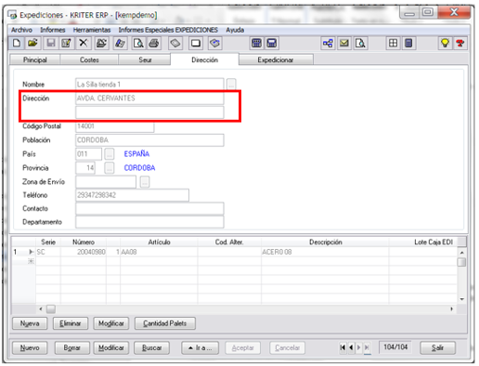
Task: Click the grid's vertical scrollbar down arrow
Action: point(461,299)
